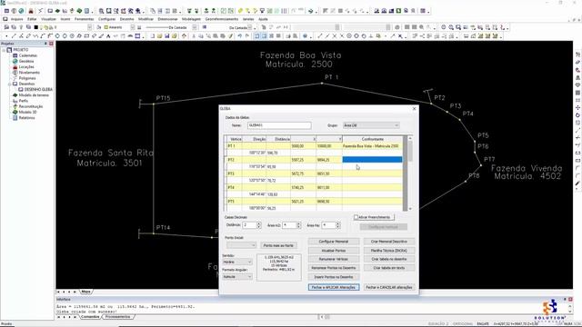
Task: Click the Redo arrow icon
Action: 247,36
